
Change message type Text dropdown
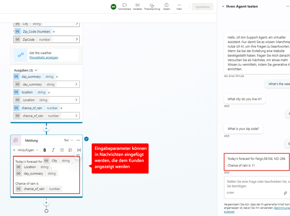tap(68, 140)
